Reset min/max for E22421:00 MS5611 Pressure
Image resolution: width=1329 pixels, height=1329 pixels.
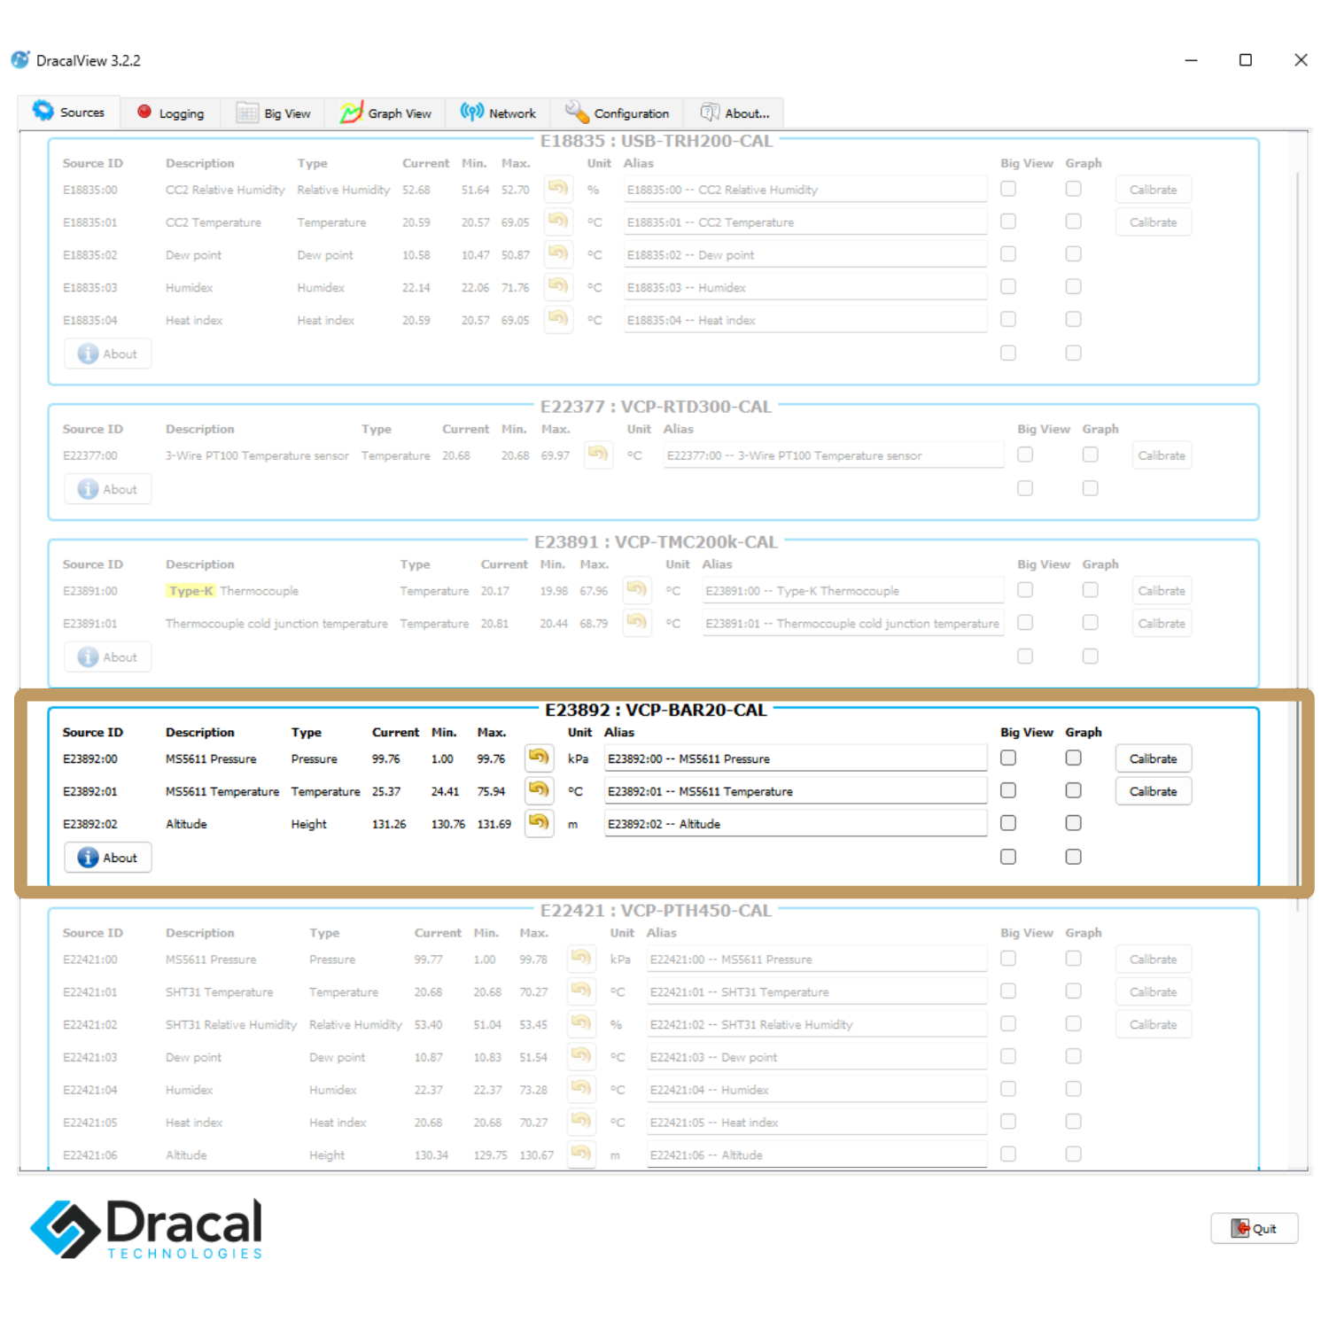point(581,959)
